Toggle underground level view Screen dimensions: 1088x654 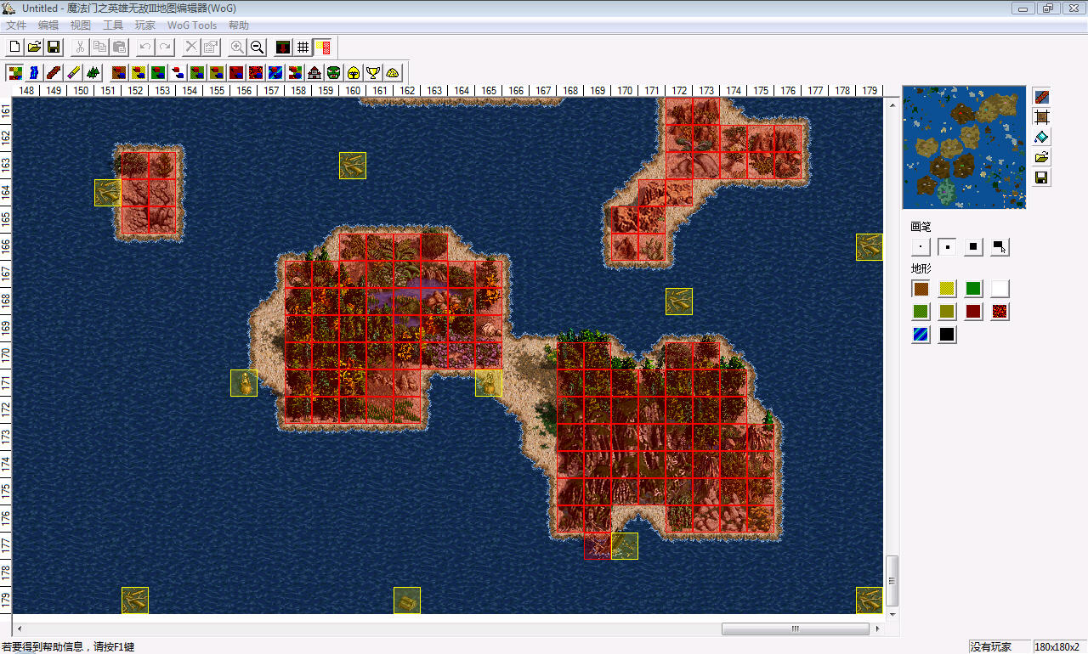pos(283,47)
